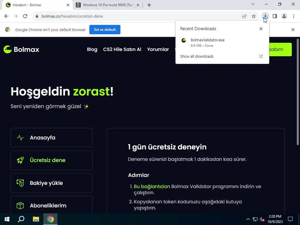The height and width of the screenshot is (225, 300).
Task: Open taskbar search
Action: coord(21,219)
